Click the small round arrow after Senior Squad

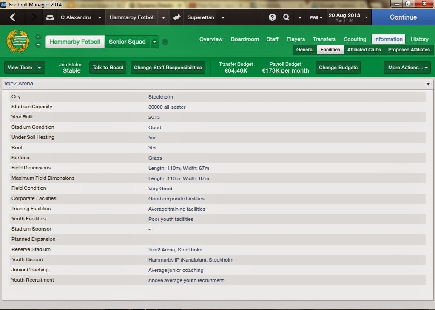tap(165, 42)
